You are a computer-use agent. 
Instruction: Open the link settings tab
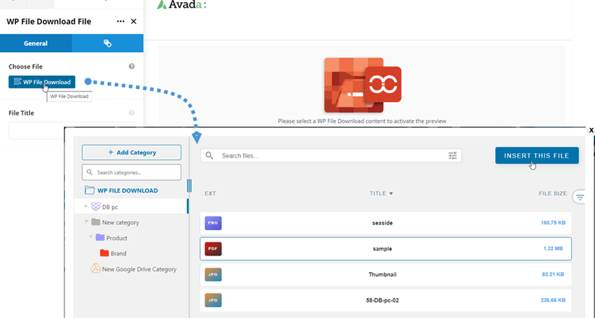107,43
